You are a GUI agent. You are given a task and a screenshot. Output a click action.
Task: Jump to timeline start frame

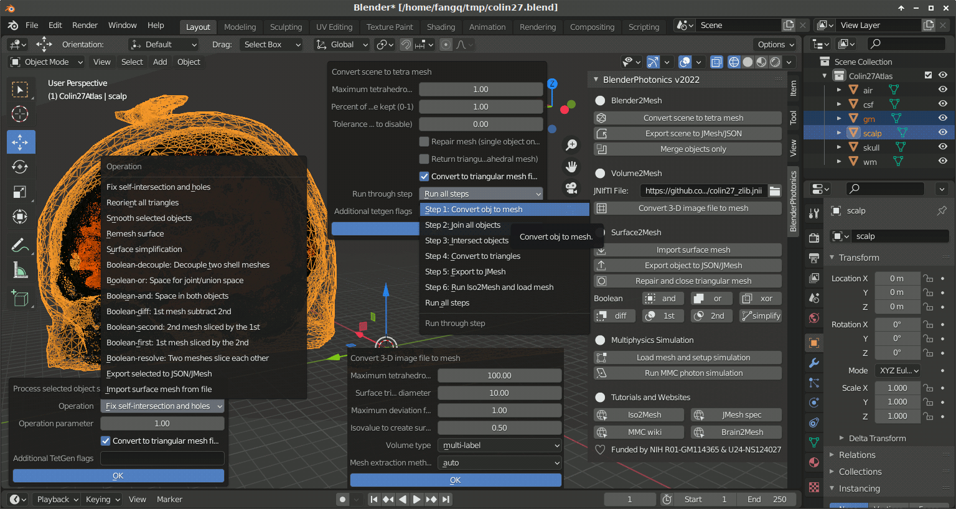373,499
